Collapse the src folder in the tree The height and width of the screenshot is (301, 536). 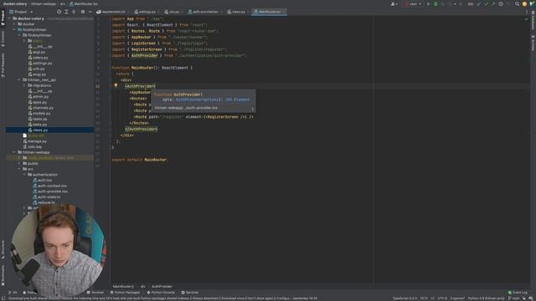[x=19, y=169]
